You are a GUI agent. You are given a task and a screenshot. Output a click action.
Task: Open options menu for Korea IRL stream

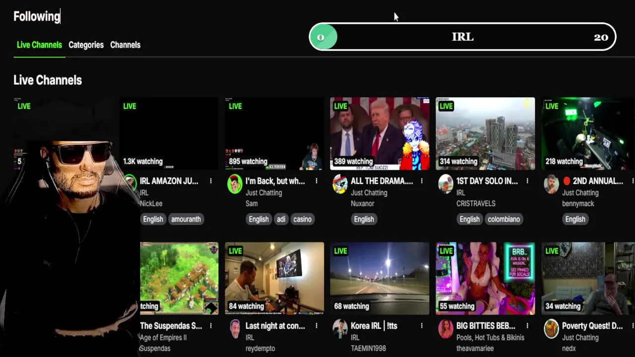point(422,326)
